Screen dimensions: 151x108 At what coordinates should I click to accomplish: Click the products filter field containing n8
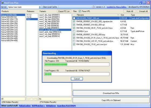[13, 99]
